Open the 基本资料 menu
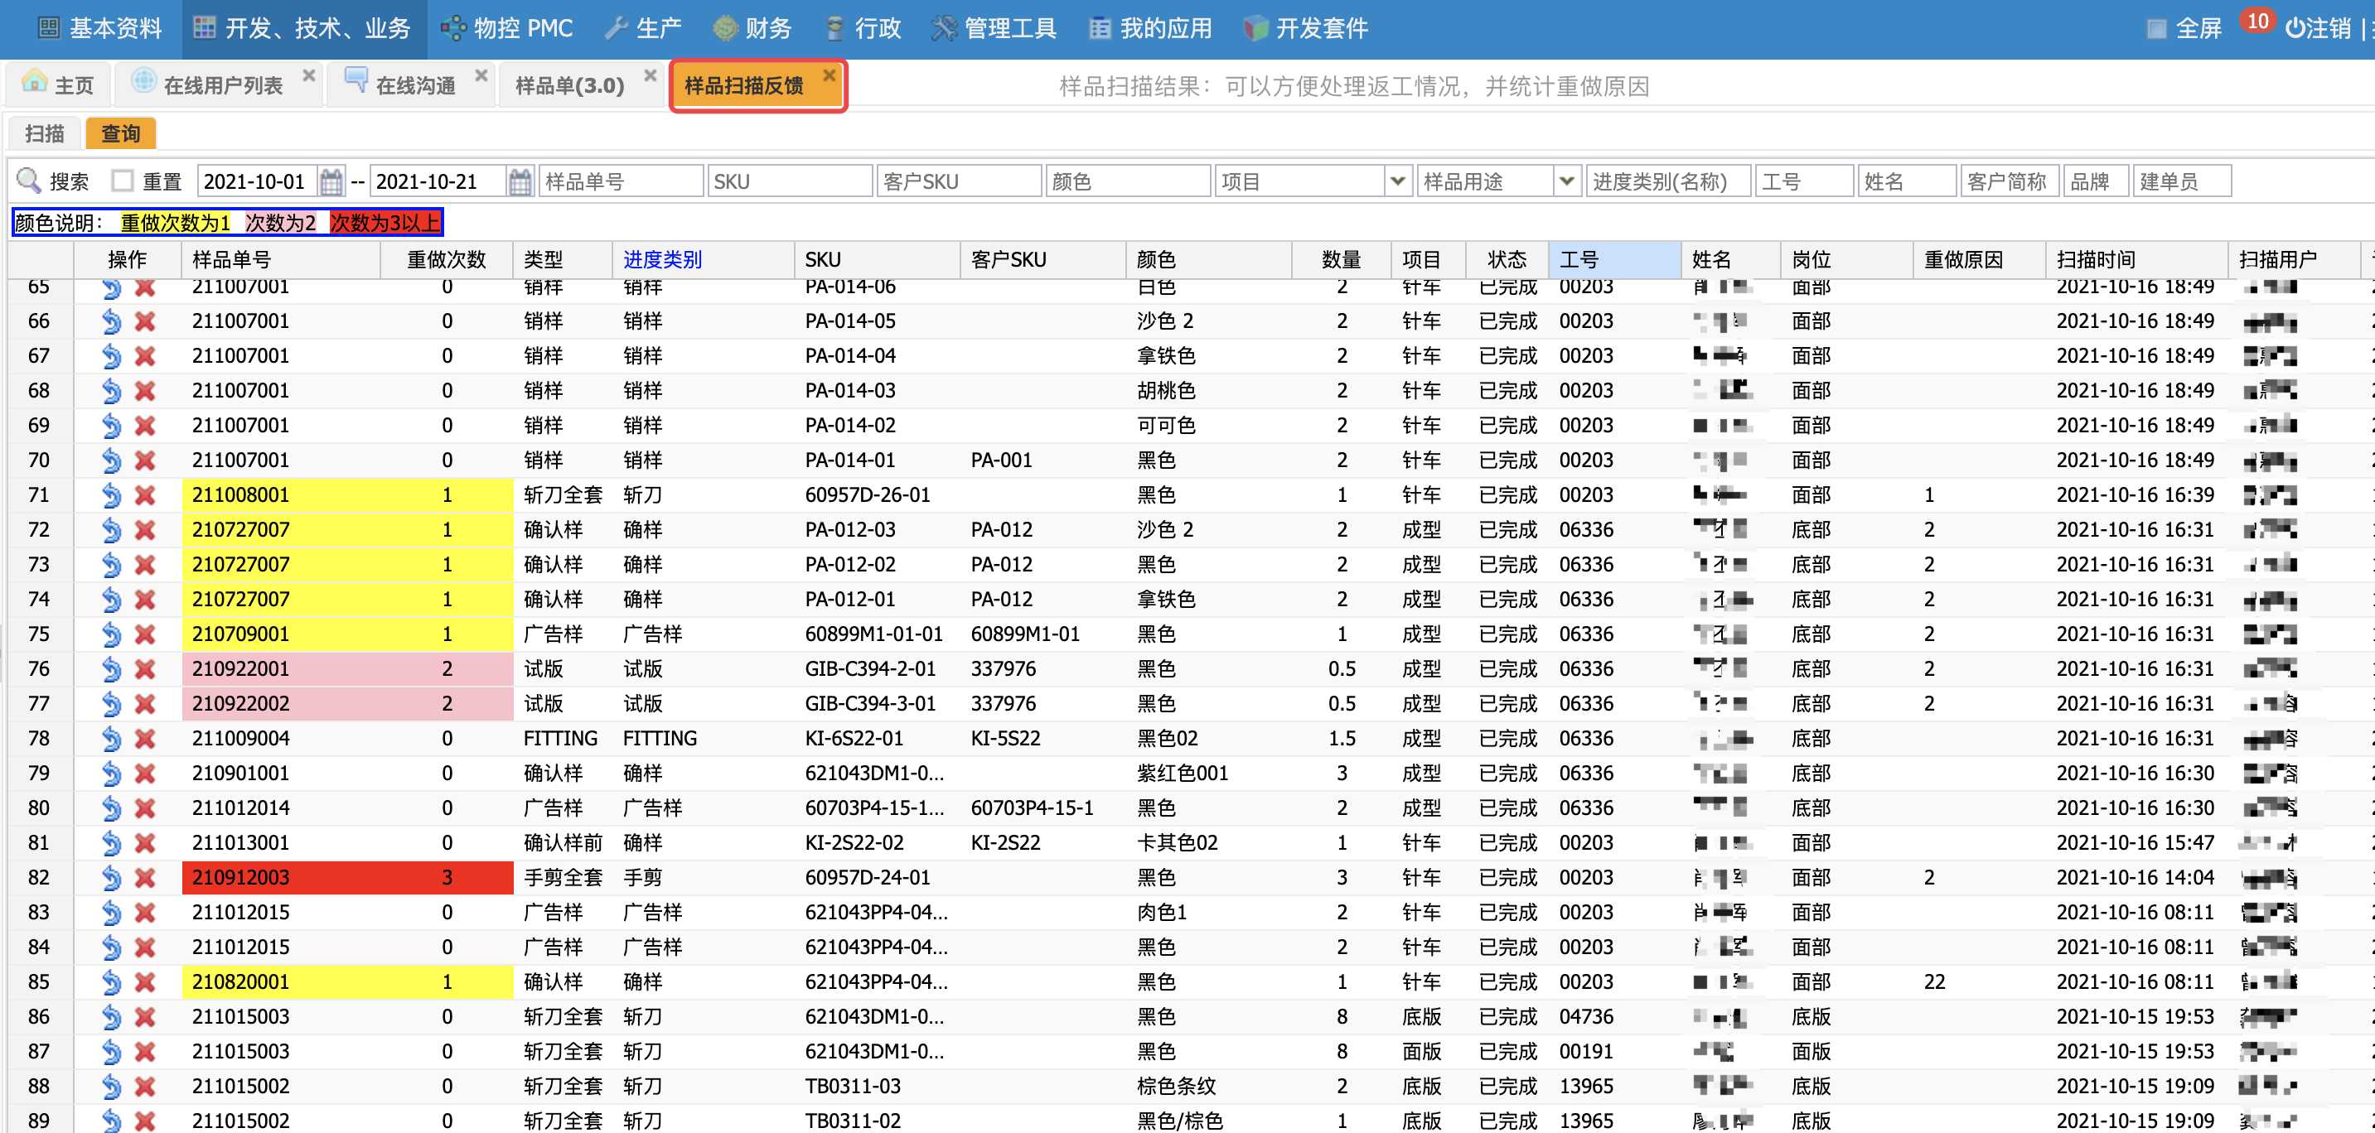Viewport: 2375px width, 1133px height. tap(99, 28)
